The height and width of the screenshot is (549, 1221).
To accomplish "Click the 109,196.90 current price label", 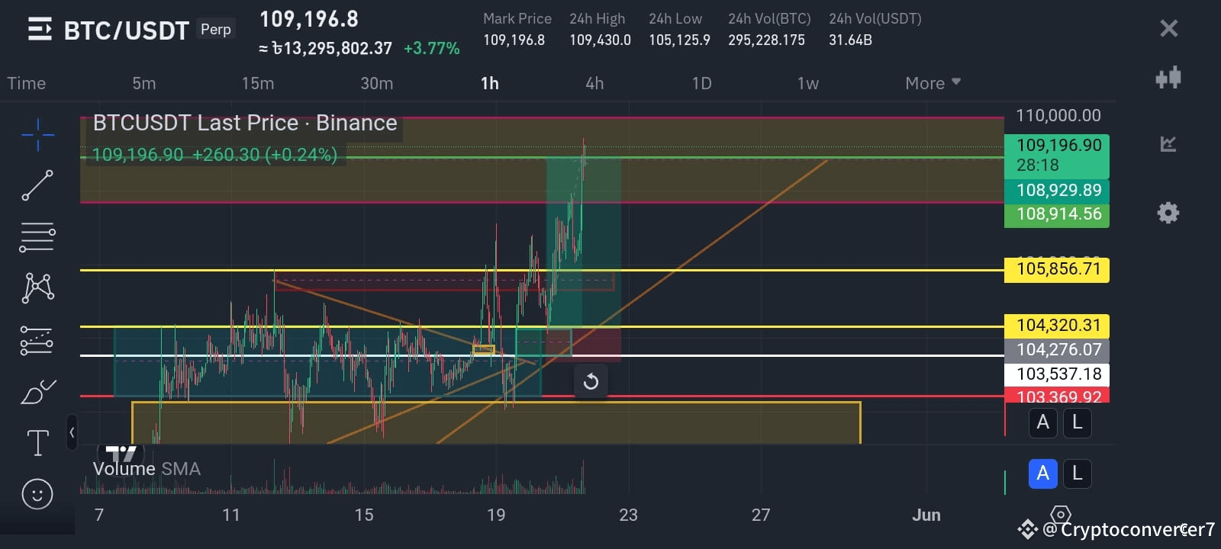I will tap(1057, 156).
